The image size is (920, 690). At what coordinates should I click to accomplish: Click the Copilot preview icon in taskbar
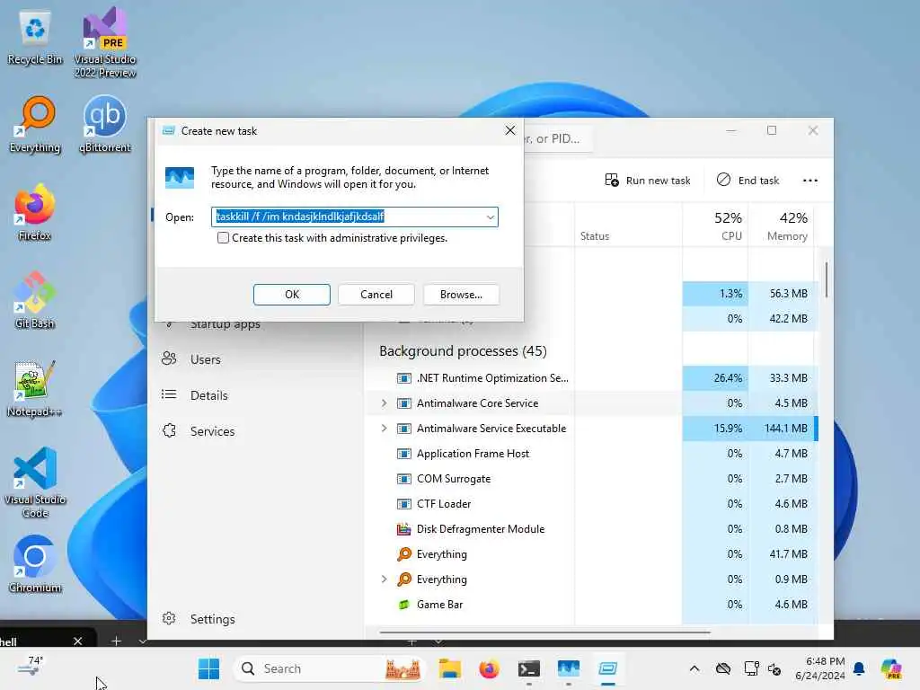(892, 668)
